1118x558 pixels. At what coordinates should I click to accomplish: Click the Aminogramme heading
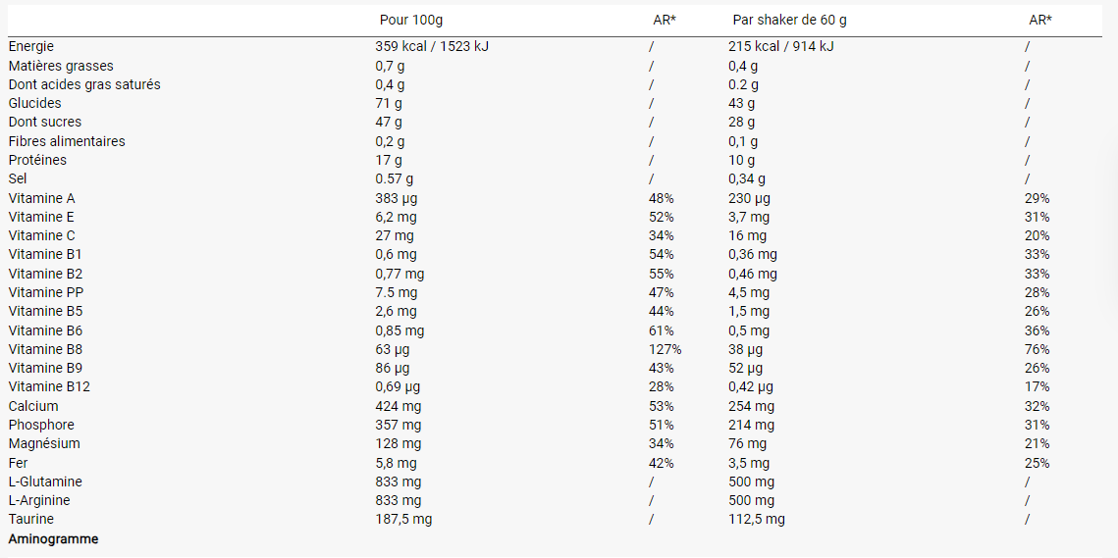pos(53,538)
